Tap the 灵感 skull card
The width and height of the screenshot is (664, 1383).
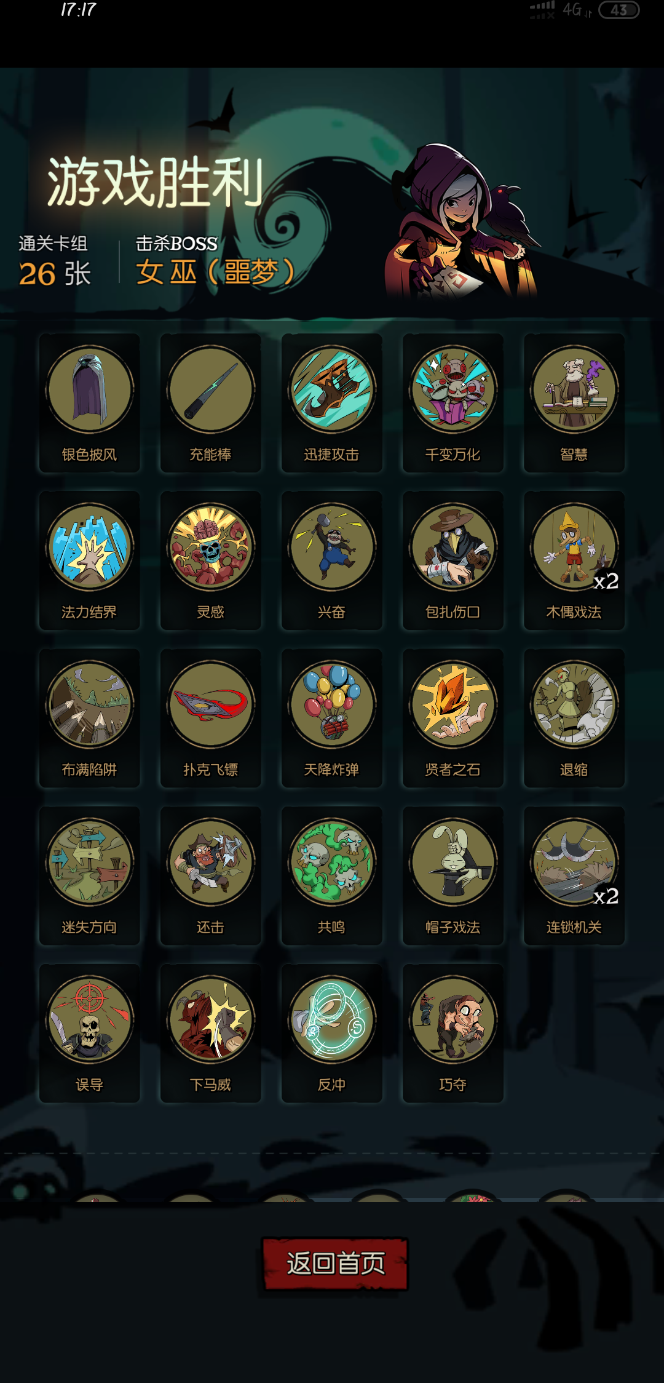(211, 560)
